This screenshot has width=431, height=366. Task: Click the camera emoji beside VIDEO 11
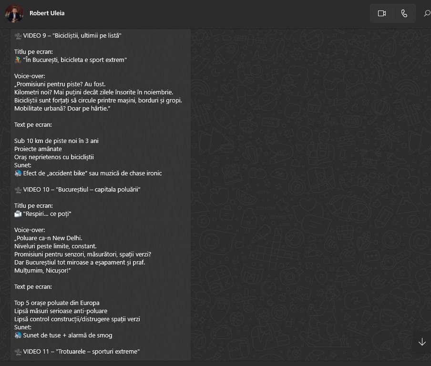pos(18,352)
